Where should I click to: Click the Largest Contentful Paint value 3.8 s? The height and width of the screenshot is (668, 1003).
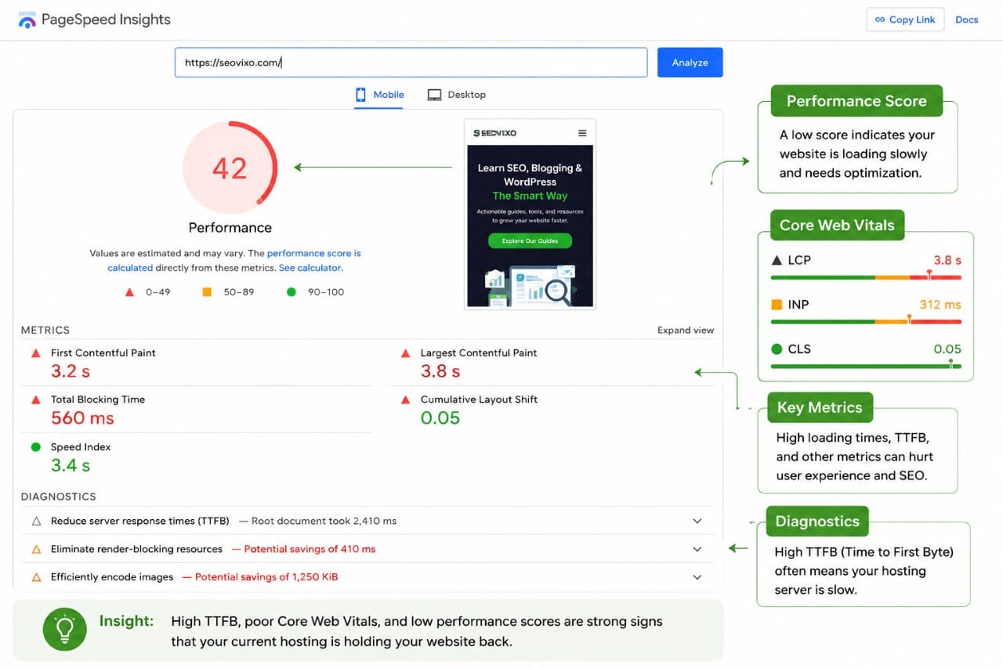click(440, 371)
